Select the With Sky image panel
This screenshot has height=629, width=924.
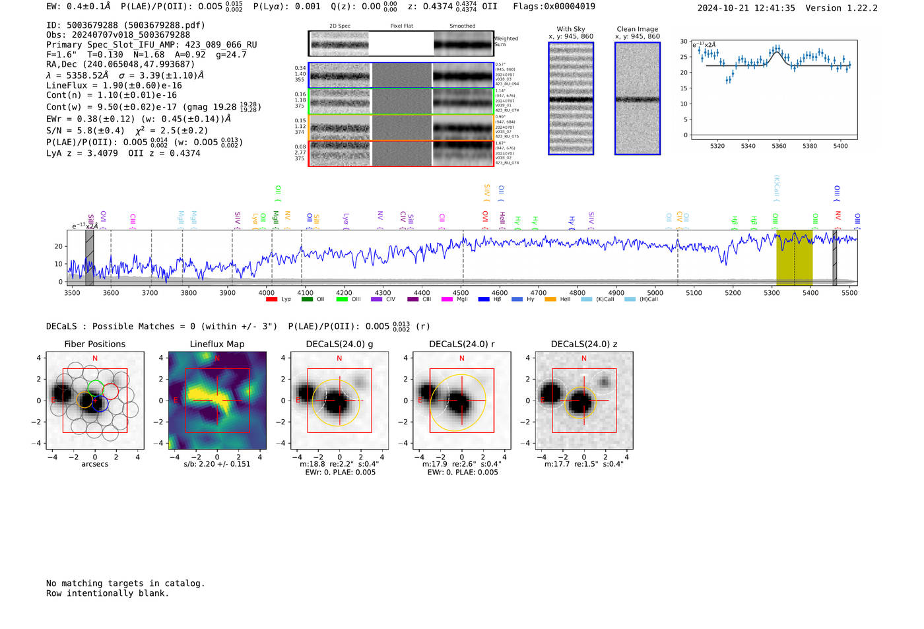[571, 98]
